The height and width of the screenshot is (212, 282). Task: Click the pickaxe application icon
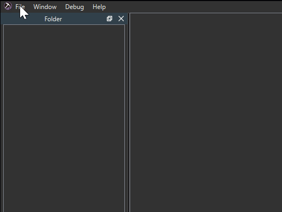click(8, 6)
